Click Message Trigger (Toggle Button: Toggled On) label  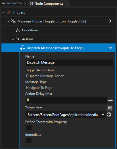(x=52, y=21)
